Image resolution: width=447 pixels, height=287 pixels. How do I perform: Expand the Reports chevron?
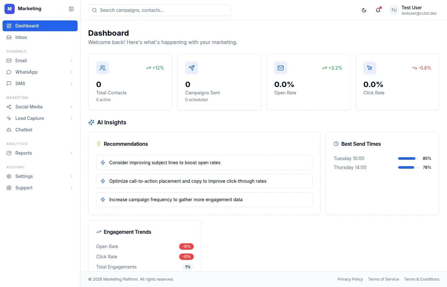click(72, 153)
